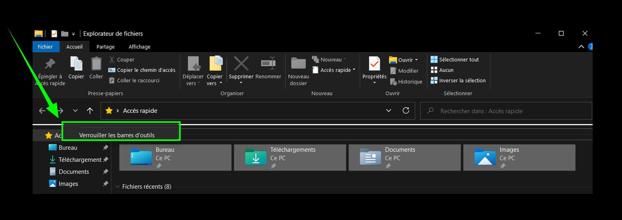This screenshot has width=622, height=220.
Task: Click Sélectionner tout
Action: point(455,59)
